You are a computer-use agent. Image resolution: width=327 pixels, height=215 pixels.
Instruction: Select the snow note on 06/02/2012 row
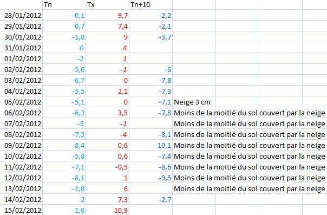click(250, 113)
